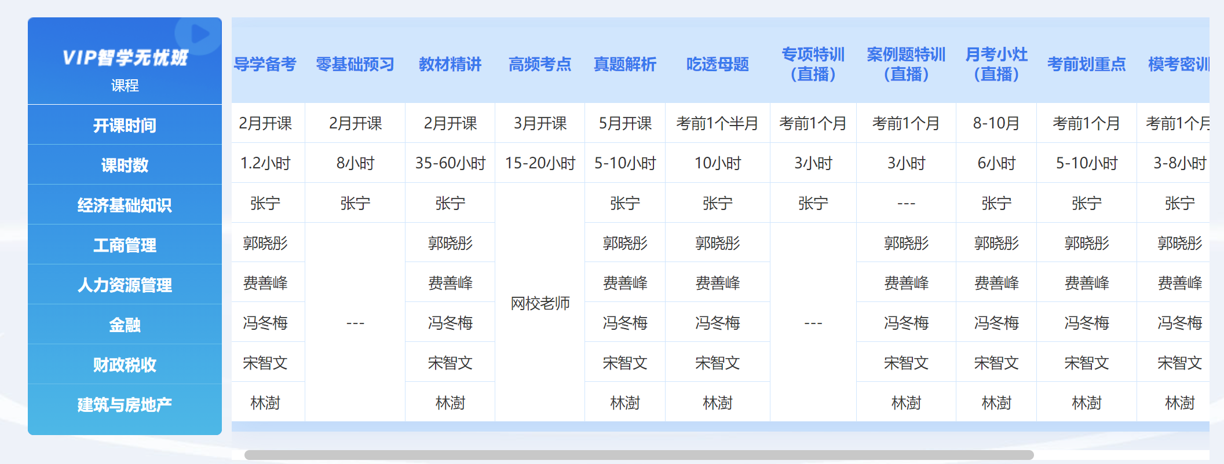Click the 10小时 cell under 吃透母题
Image resolution: width=1224 pixels, height=464 pixels.
(718, 163)
